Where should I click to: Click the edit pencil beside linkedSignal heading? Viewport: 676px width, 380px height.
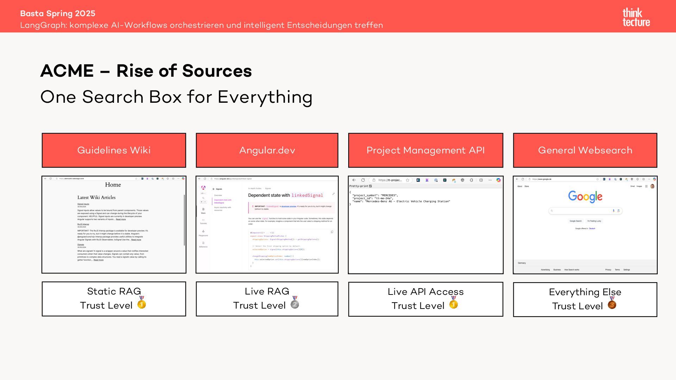(x=333, y=194)
